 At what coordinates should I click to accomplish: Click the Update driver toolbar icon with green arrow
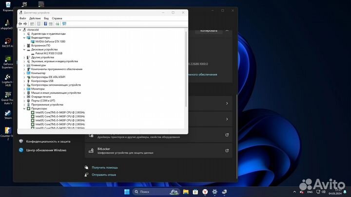[58, 24]
